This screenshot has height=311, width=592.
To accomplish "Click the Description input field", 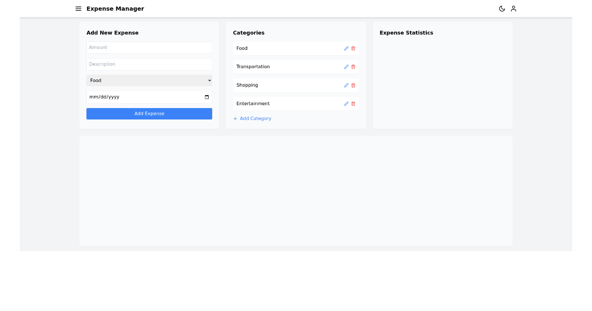I will (149, 64).
